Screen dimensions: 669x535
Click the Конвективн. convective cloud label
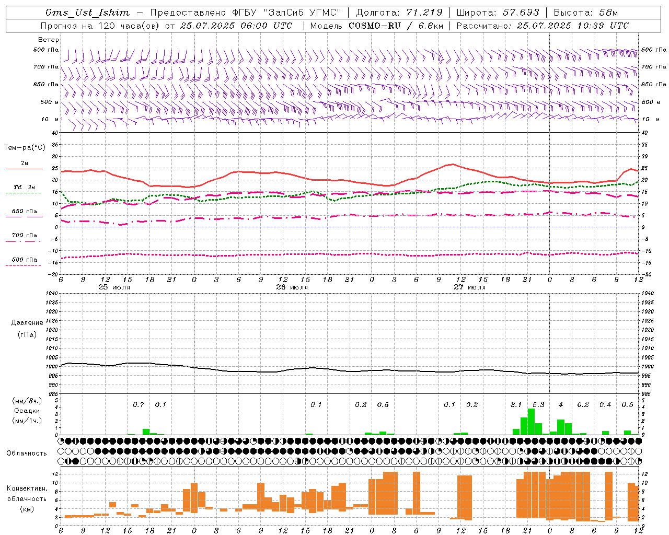27,489
